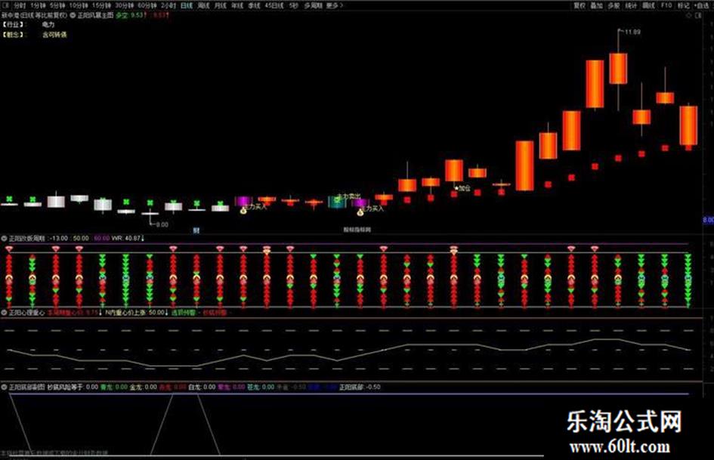Click the tallest orange candle below 11.09
This screenshot has height=460, width=714.
618,68
